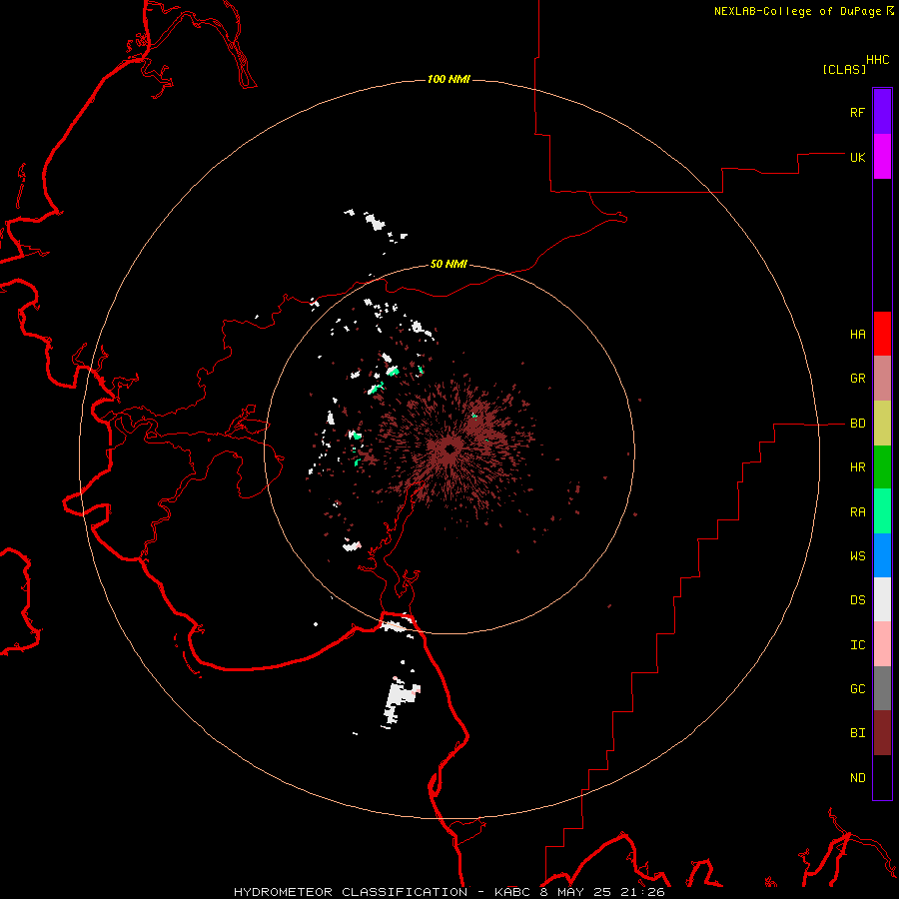Click the HR green legend swatch
Viewport: 899px width, 899px height.
coord(882,467)
